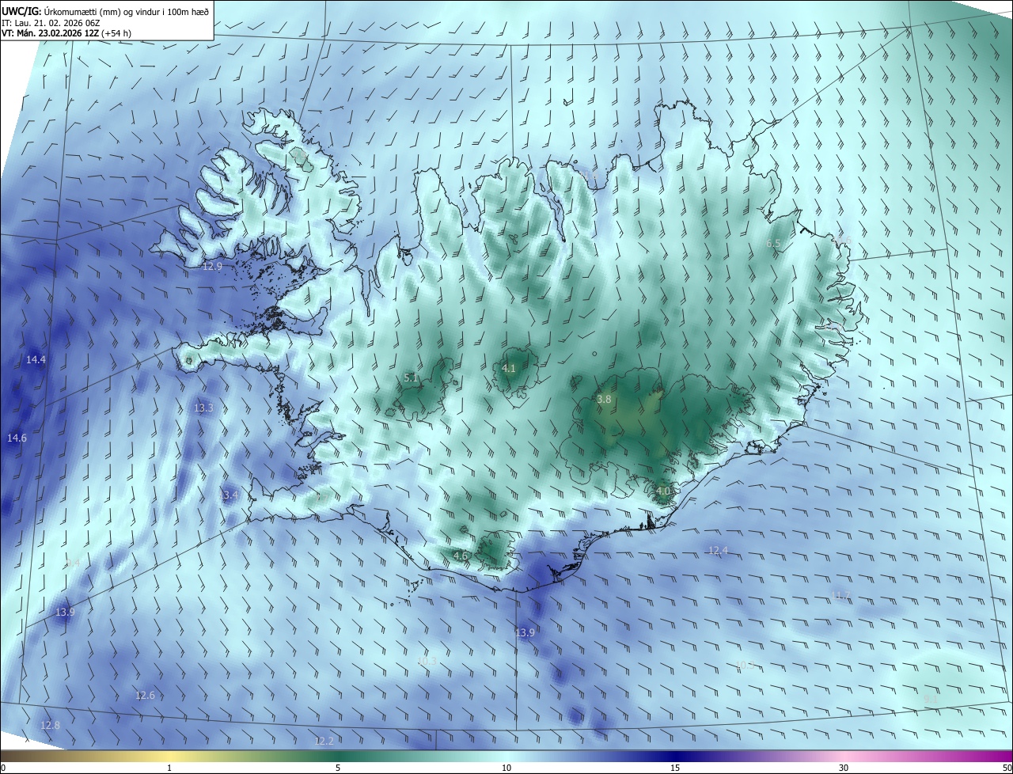Select the IT: Lau. 21. 02. 2026 06Z line
1013x774 pixels.
click(51, 22)
